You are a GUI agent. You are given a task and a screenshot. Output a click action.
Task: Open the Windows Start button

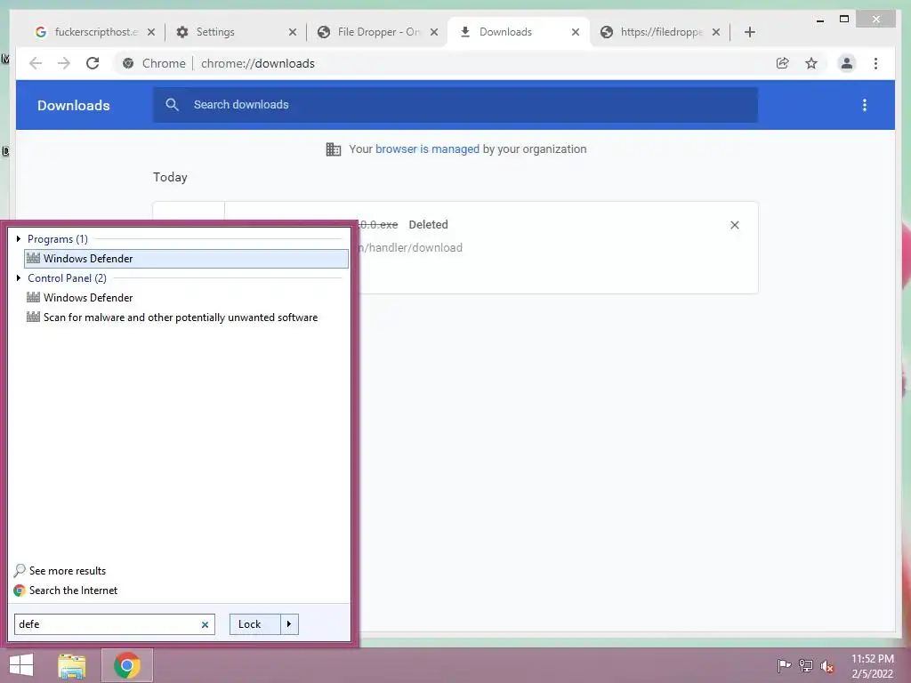click(x=21, y=665)
